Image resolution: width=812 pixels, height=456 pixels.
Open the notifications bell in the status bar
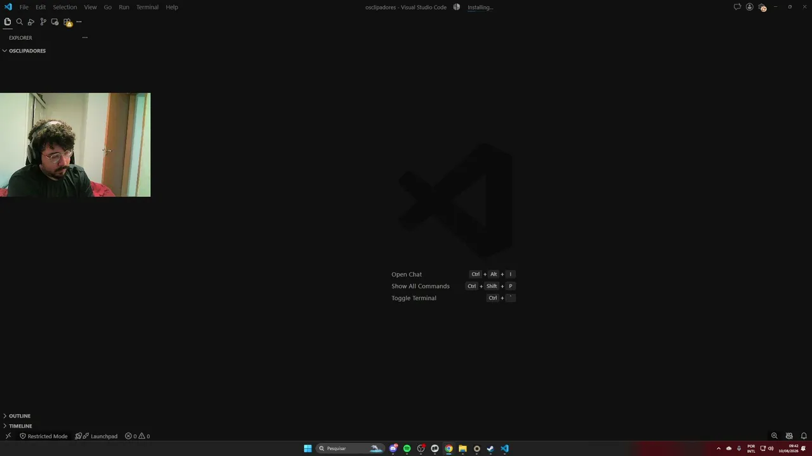click(x=804, y=436)
